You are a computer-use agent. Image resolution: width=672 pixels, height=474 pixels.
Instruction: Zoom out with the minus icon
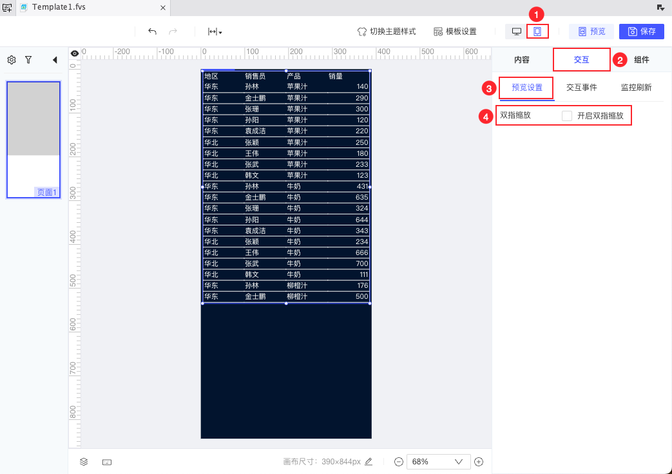[399, 462]
